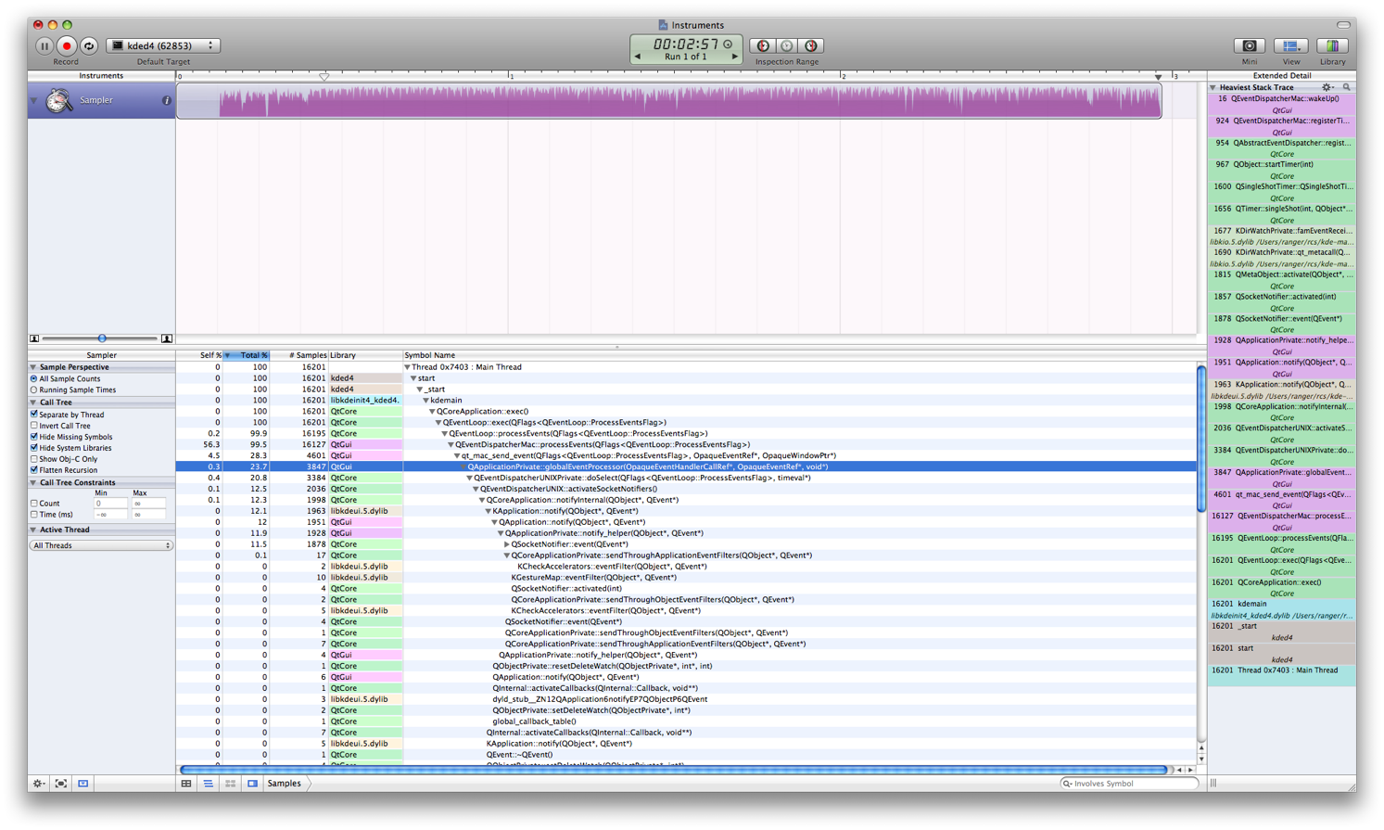
Task: Sort by Symbol Name column header
Action: click(x=799, y=355)
